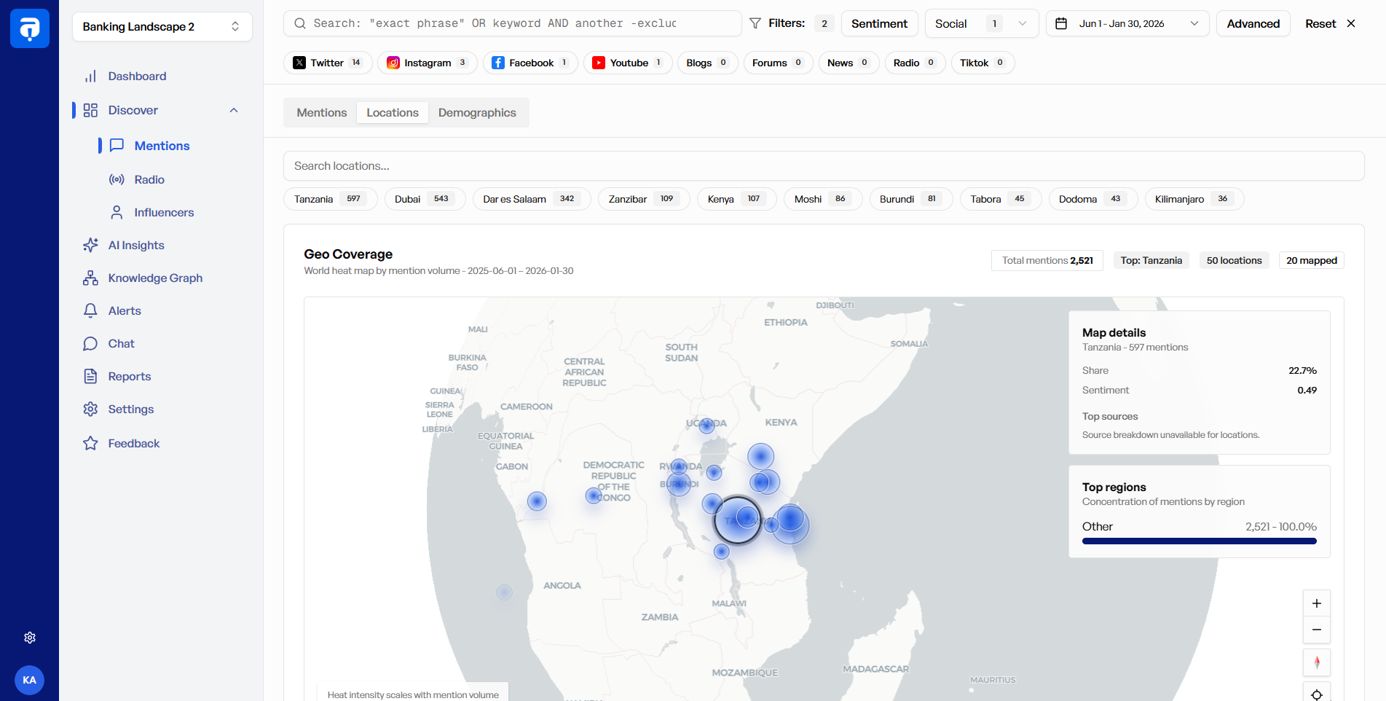Open Advanced search options
Image resolution: width=1386 pixels, height=701 pixels.
(1253, 23)
